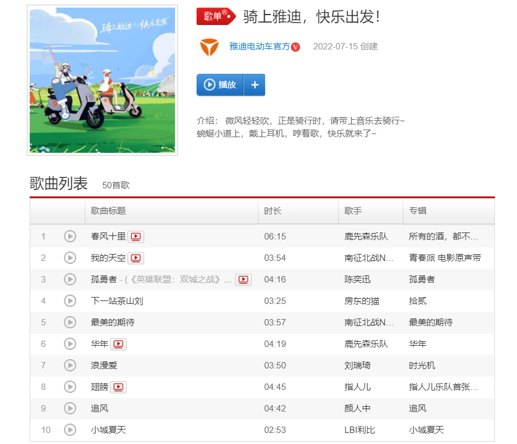
Task: Open song title 春风十里
Action: point(108,237)
